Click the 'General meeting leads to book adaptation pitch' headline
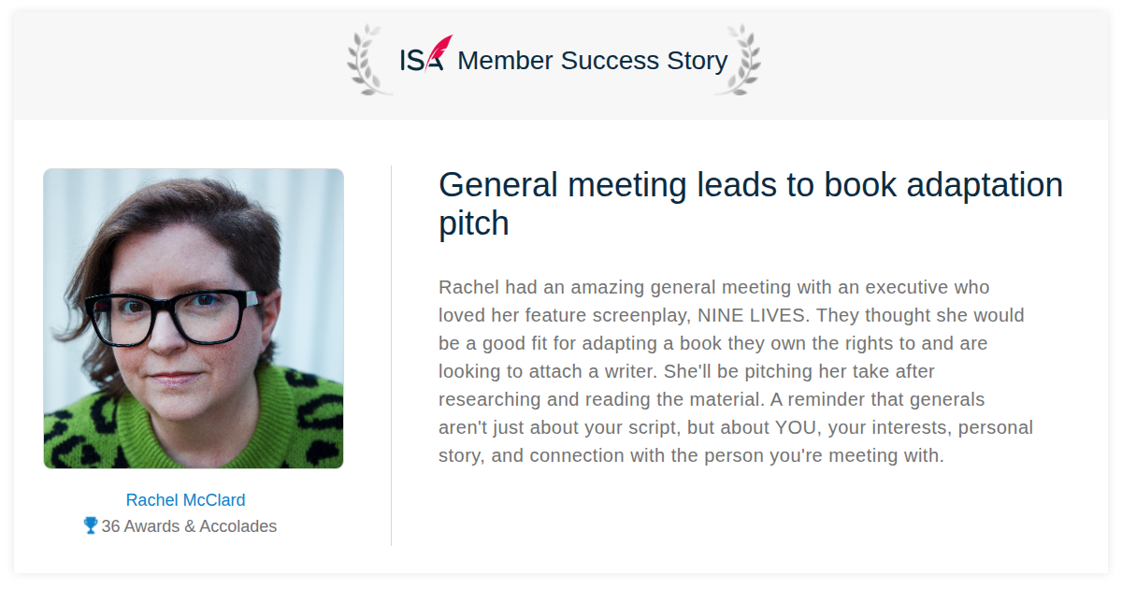1122x589 pixels. click(751, 204)
